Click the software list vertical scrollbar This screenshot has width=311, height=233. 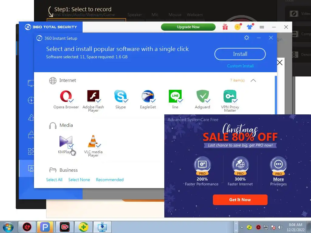click(276, 95)
